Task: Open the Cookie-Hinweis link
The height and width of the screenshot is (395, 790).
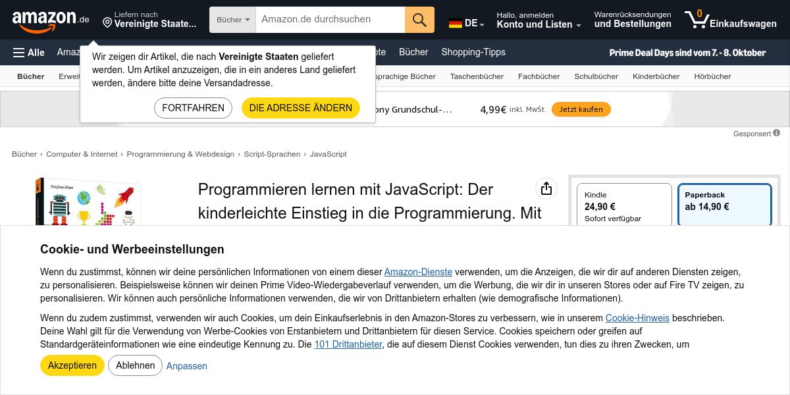Action: point(637,318)
